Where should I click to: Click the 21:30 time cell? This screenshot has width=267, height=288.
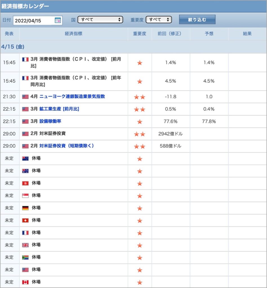point(9,97)
